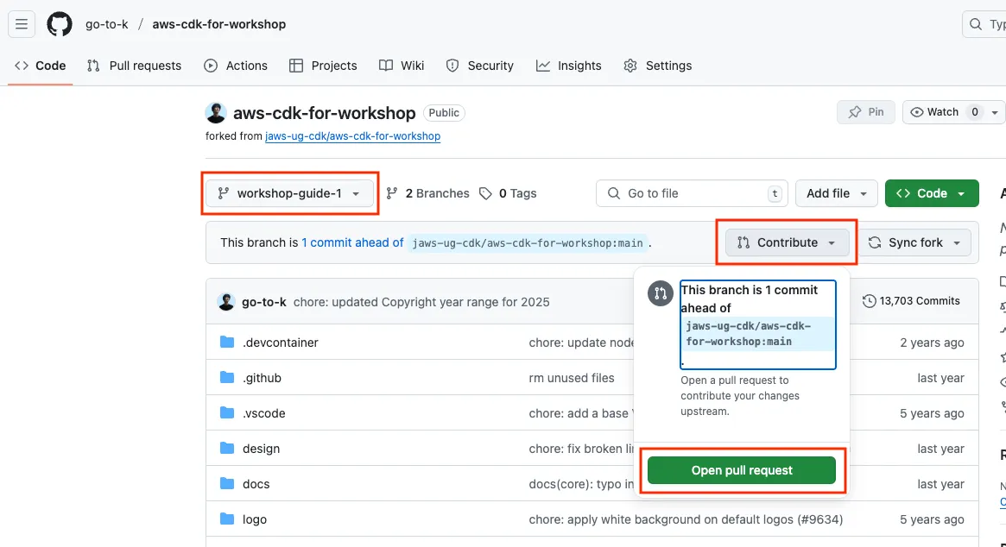Open aws-cdk-for-workshop repository breadcrumb link

click(218, 24)
